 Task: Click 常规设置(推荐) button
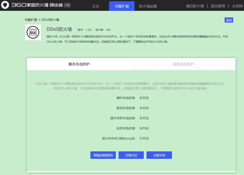[103, 155]
